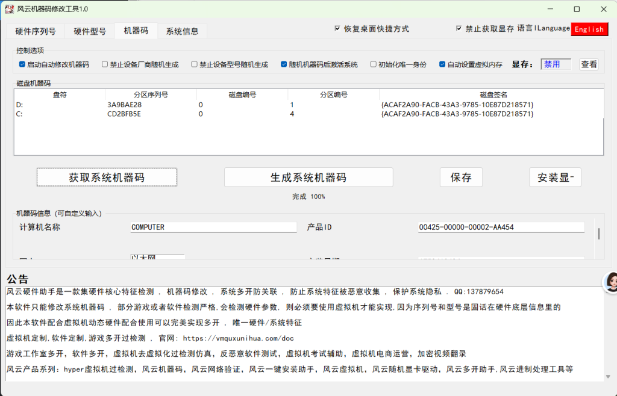This screenshot has width=617, height=396.
Task: Click inside the 计算机名称 input field
Action: (213, 227)
